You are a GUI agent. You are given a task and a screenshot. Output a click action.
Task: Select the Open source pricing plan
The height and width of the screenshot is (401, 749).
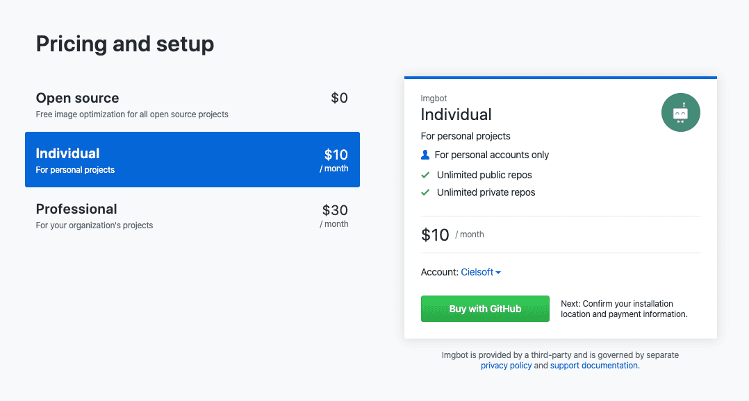(x=192, y=104)
